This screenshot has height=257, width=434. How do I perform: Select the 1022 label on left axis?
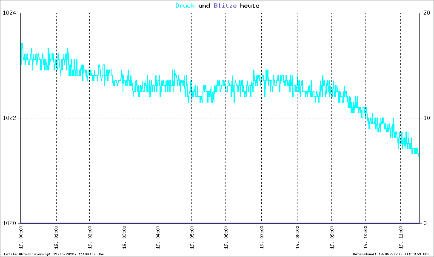[x=9, y=118]
